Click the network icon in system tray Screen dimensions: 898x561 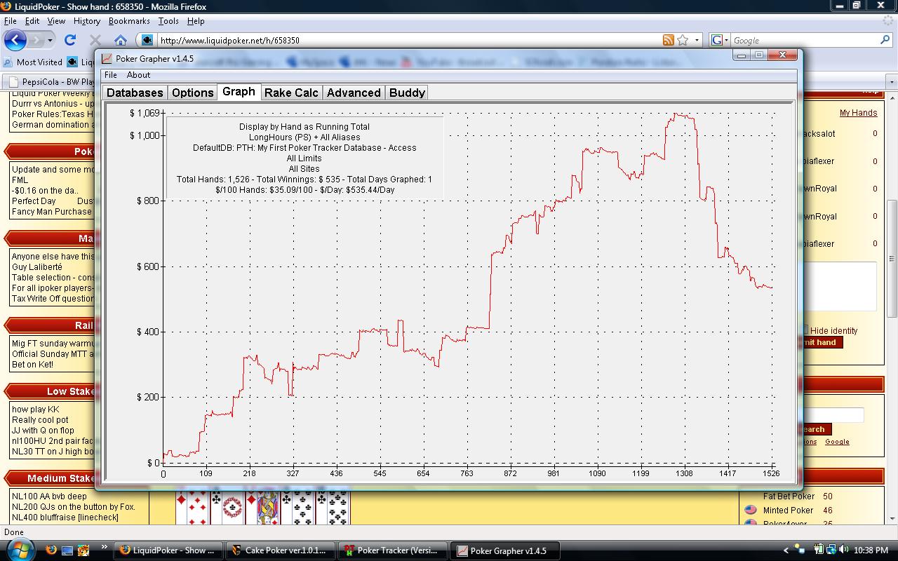point(831,550)
